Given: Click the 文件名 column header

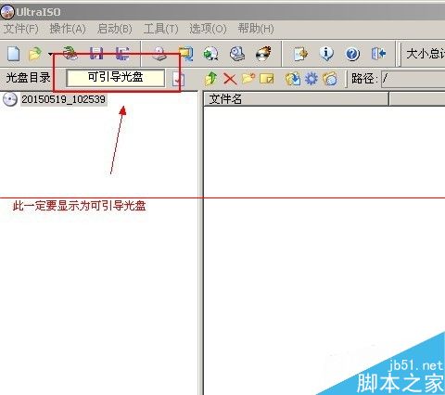Looking at the screenshot, I should tap(296, 99).
